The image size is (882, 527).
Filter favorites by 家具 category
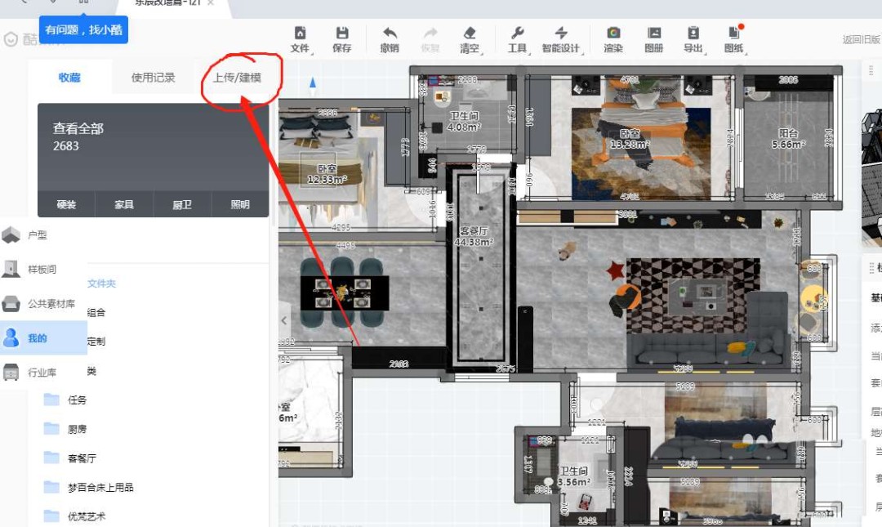[x=124, y=205]
